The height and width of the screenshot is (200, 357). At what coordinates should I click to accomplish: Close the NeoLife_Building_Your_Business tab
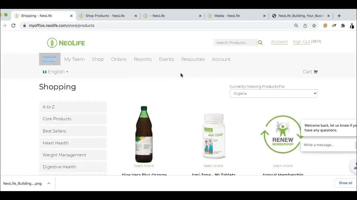coord(329,16)
